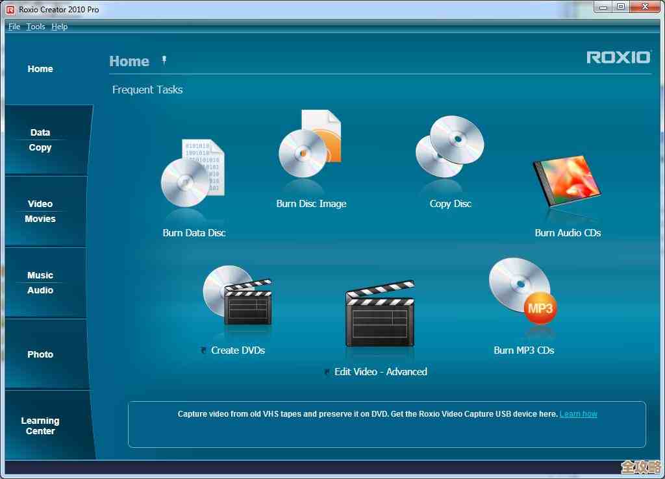Click the Roxio app icon in title bar
Image resolution: width=665 pixels, height=479 pixels.
pos(10,9)
